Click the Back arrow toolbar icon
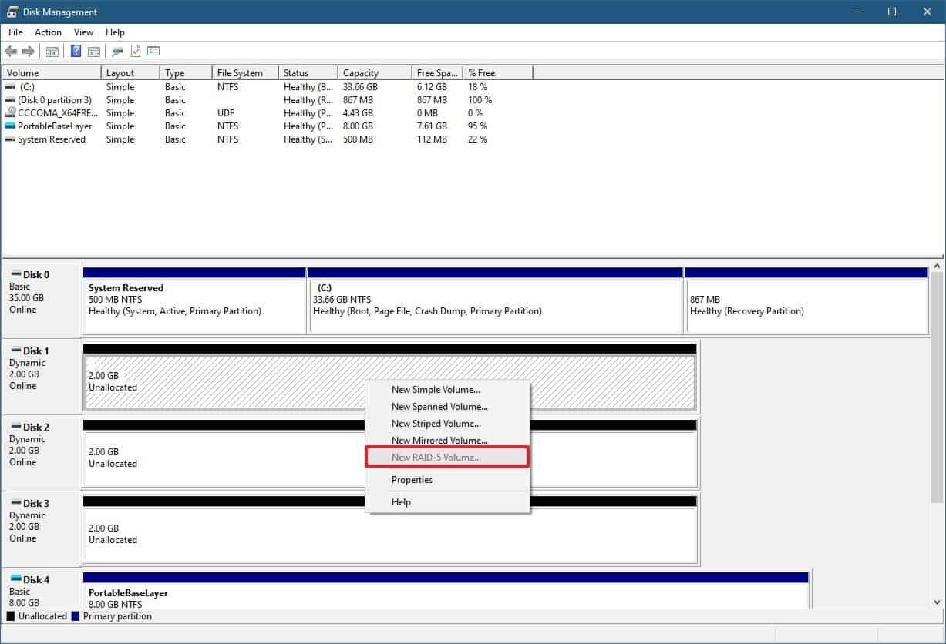This screenshot has width=946, height=644. (11, 52)
